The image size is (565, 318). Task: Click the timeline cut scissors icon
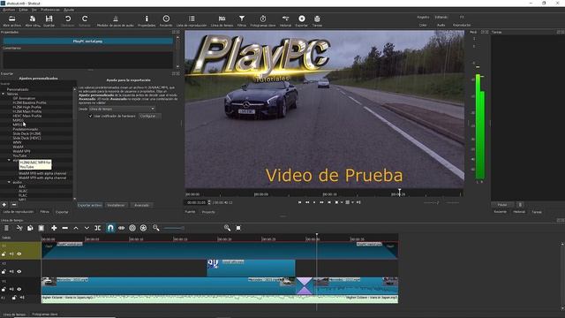[19, 228]
